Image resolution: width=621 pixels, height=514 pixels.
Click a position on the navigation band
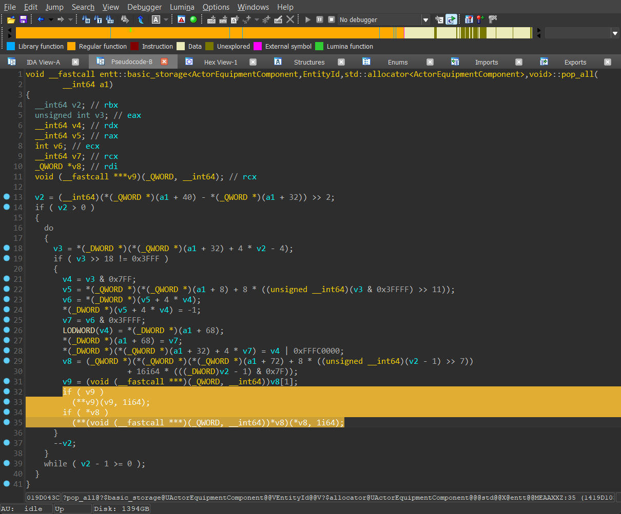coord(257,32)
